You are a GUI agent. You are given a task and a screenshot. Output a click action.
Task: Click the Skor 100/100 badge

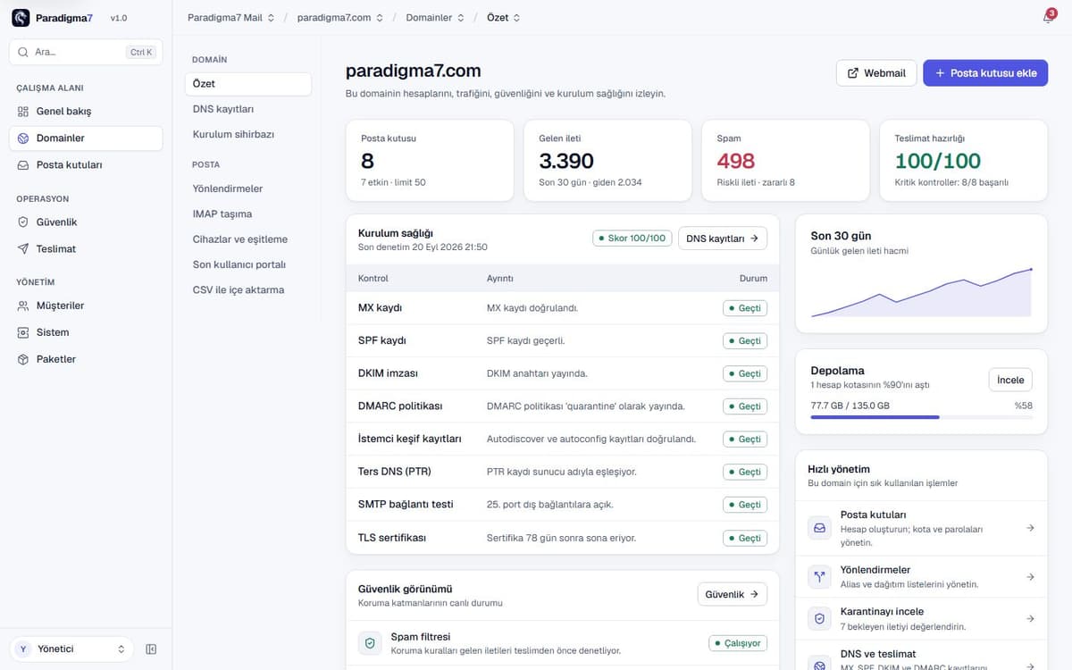(x=632, y=239)
